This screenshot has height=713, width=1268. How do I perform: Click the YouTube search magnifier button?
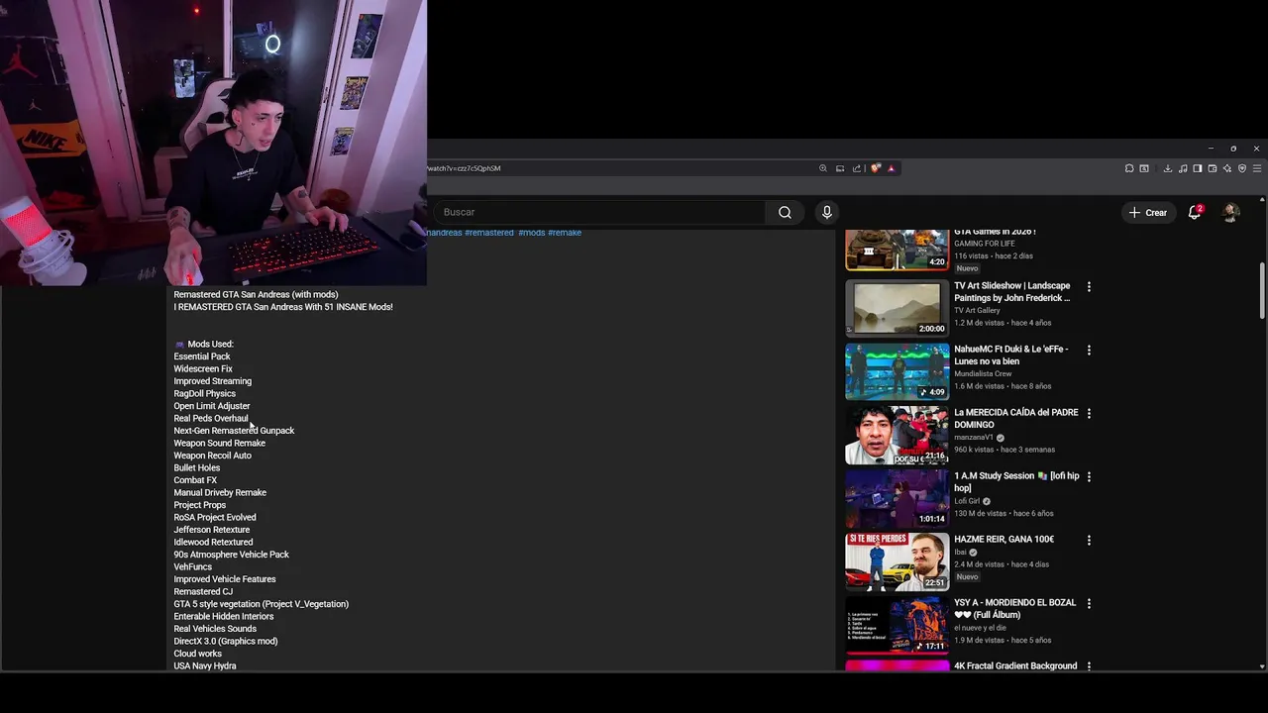tap(785, 212)
